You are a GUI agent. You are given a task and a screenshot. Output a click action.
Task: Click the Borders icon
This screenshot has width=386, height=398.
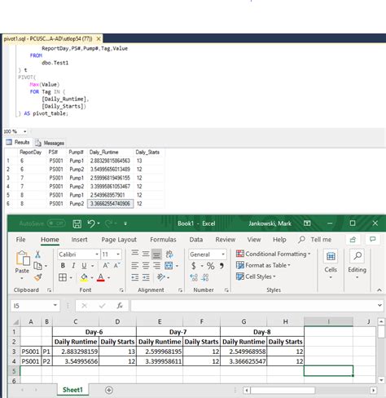(63, 277)
